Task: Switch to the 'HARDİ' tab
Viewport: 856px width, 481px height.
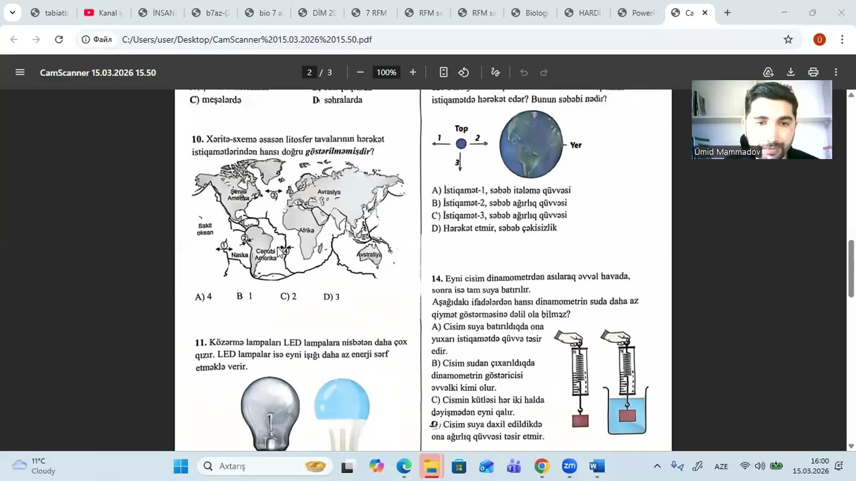Action: click(x=584, y=13)
